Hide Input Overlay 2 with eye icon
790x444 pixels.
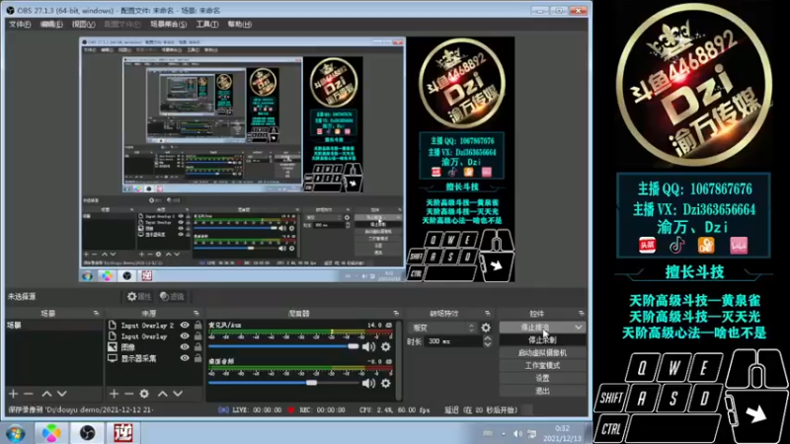(x=185, y=326)
